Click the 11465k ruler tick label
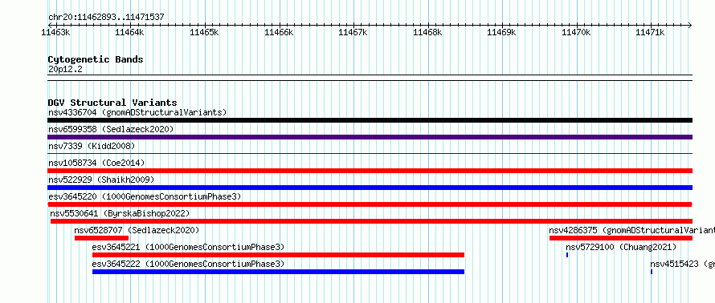715x303 pixels. pyautogui.click(x=204, y=32)
